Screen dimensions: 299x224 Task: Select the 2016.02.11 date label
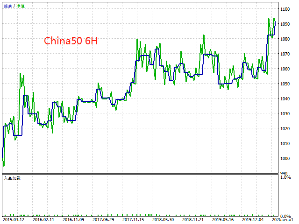[43, 220]
